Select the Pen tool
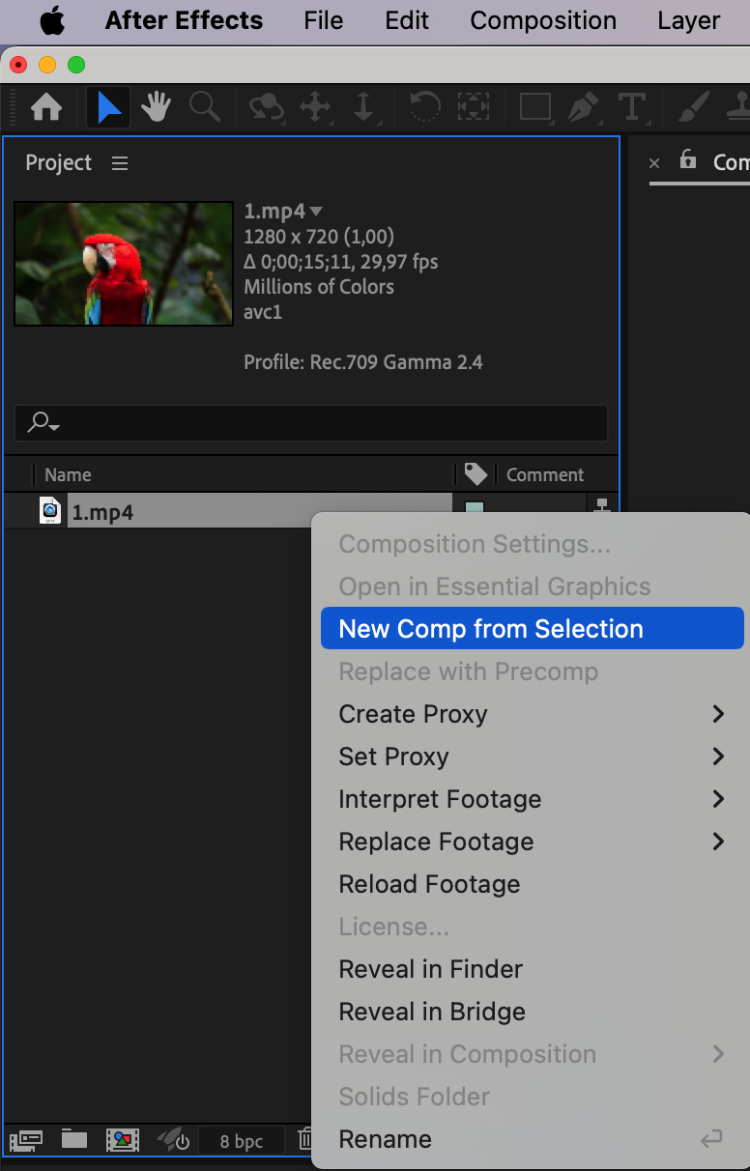This screenshot has width=750, height=1171. coord(584,106)
